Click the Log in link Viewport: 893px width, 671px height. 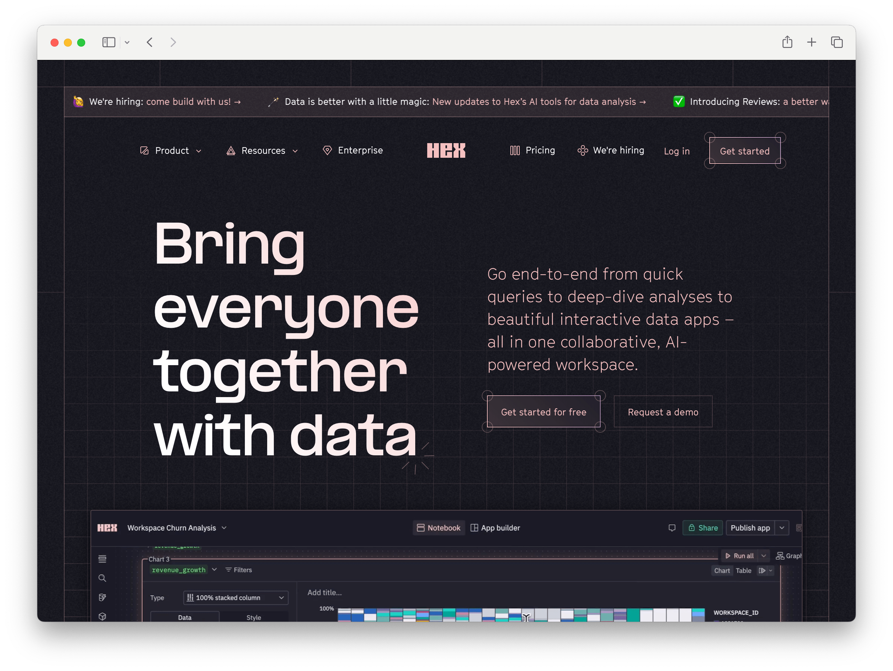(x=677, y=151)
